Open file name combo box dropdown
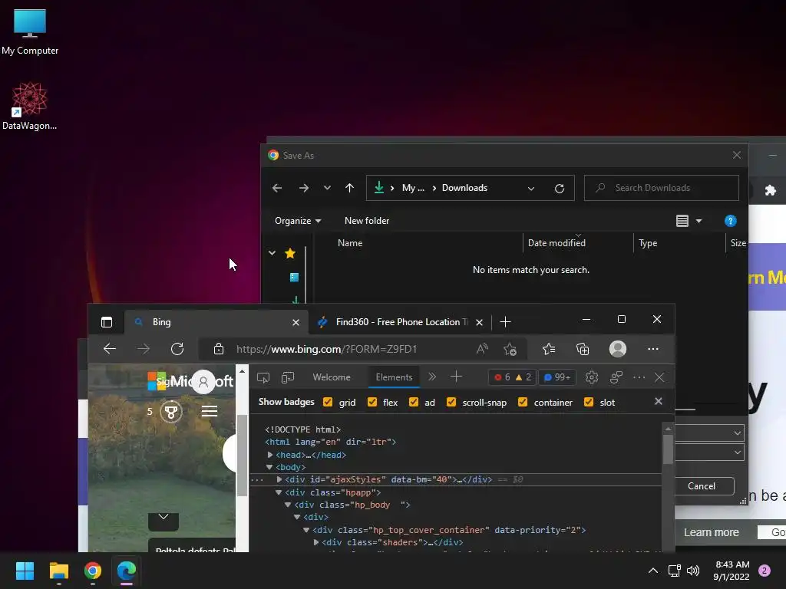Screen dimensions: 786x589 738,433
